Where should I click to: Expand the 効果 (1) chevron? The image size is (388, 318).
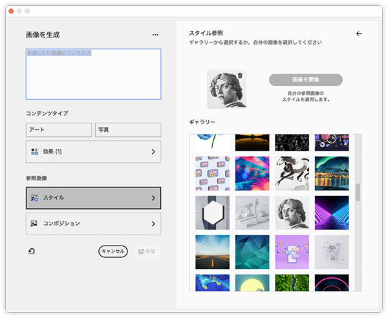pyautogui.click(x=153, y=152)
